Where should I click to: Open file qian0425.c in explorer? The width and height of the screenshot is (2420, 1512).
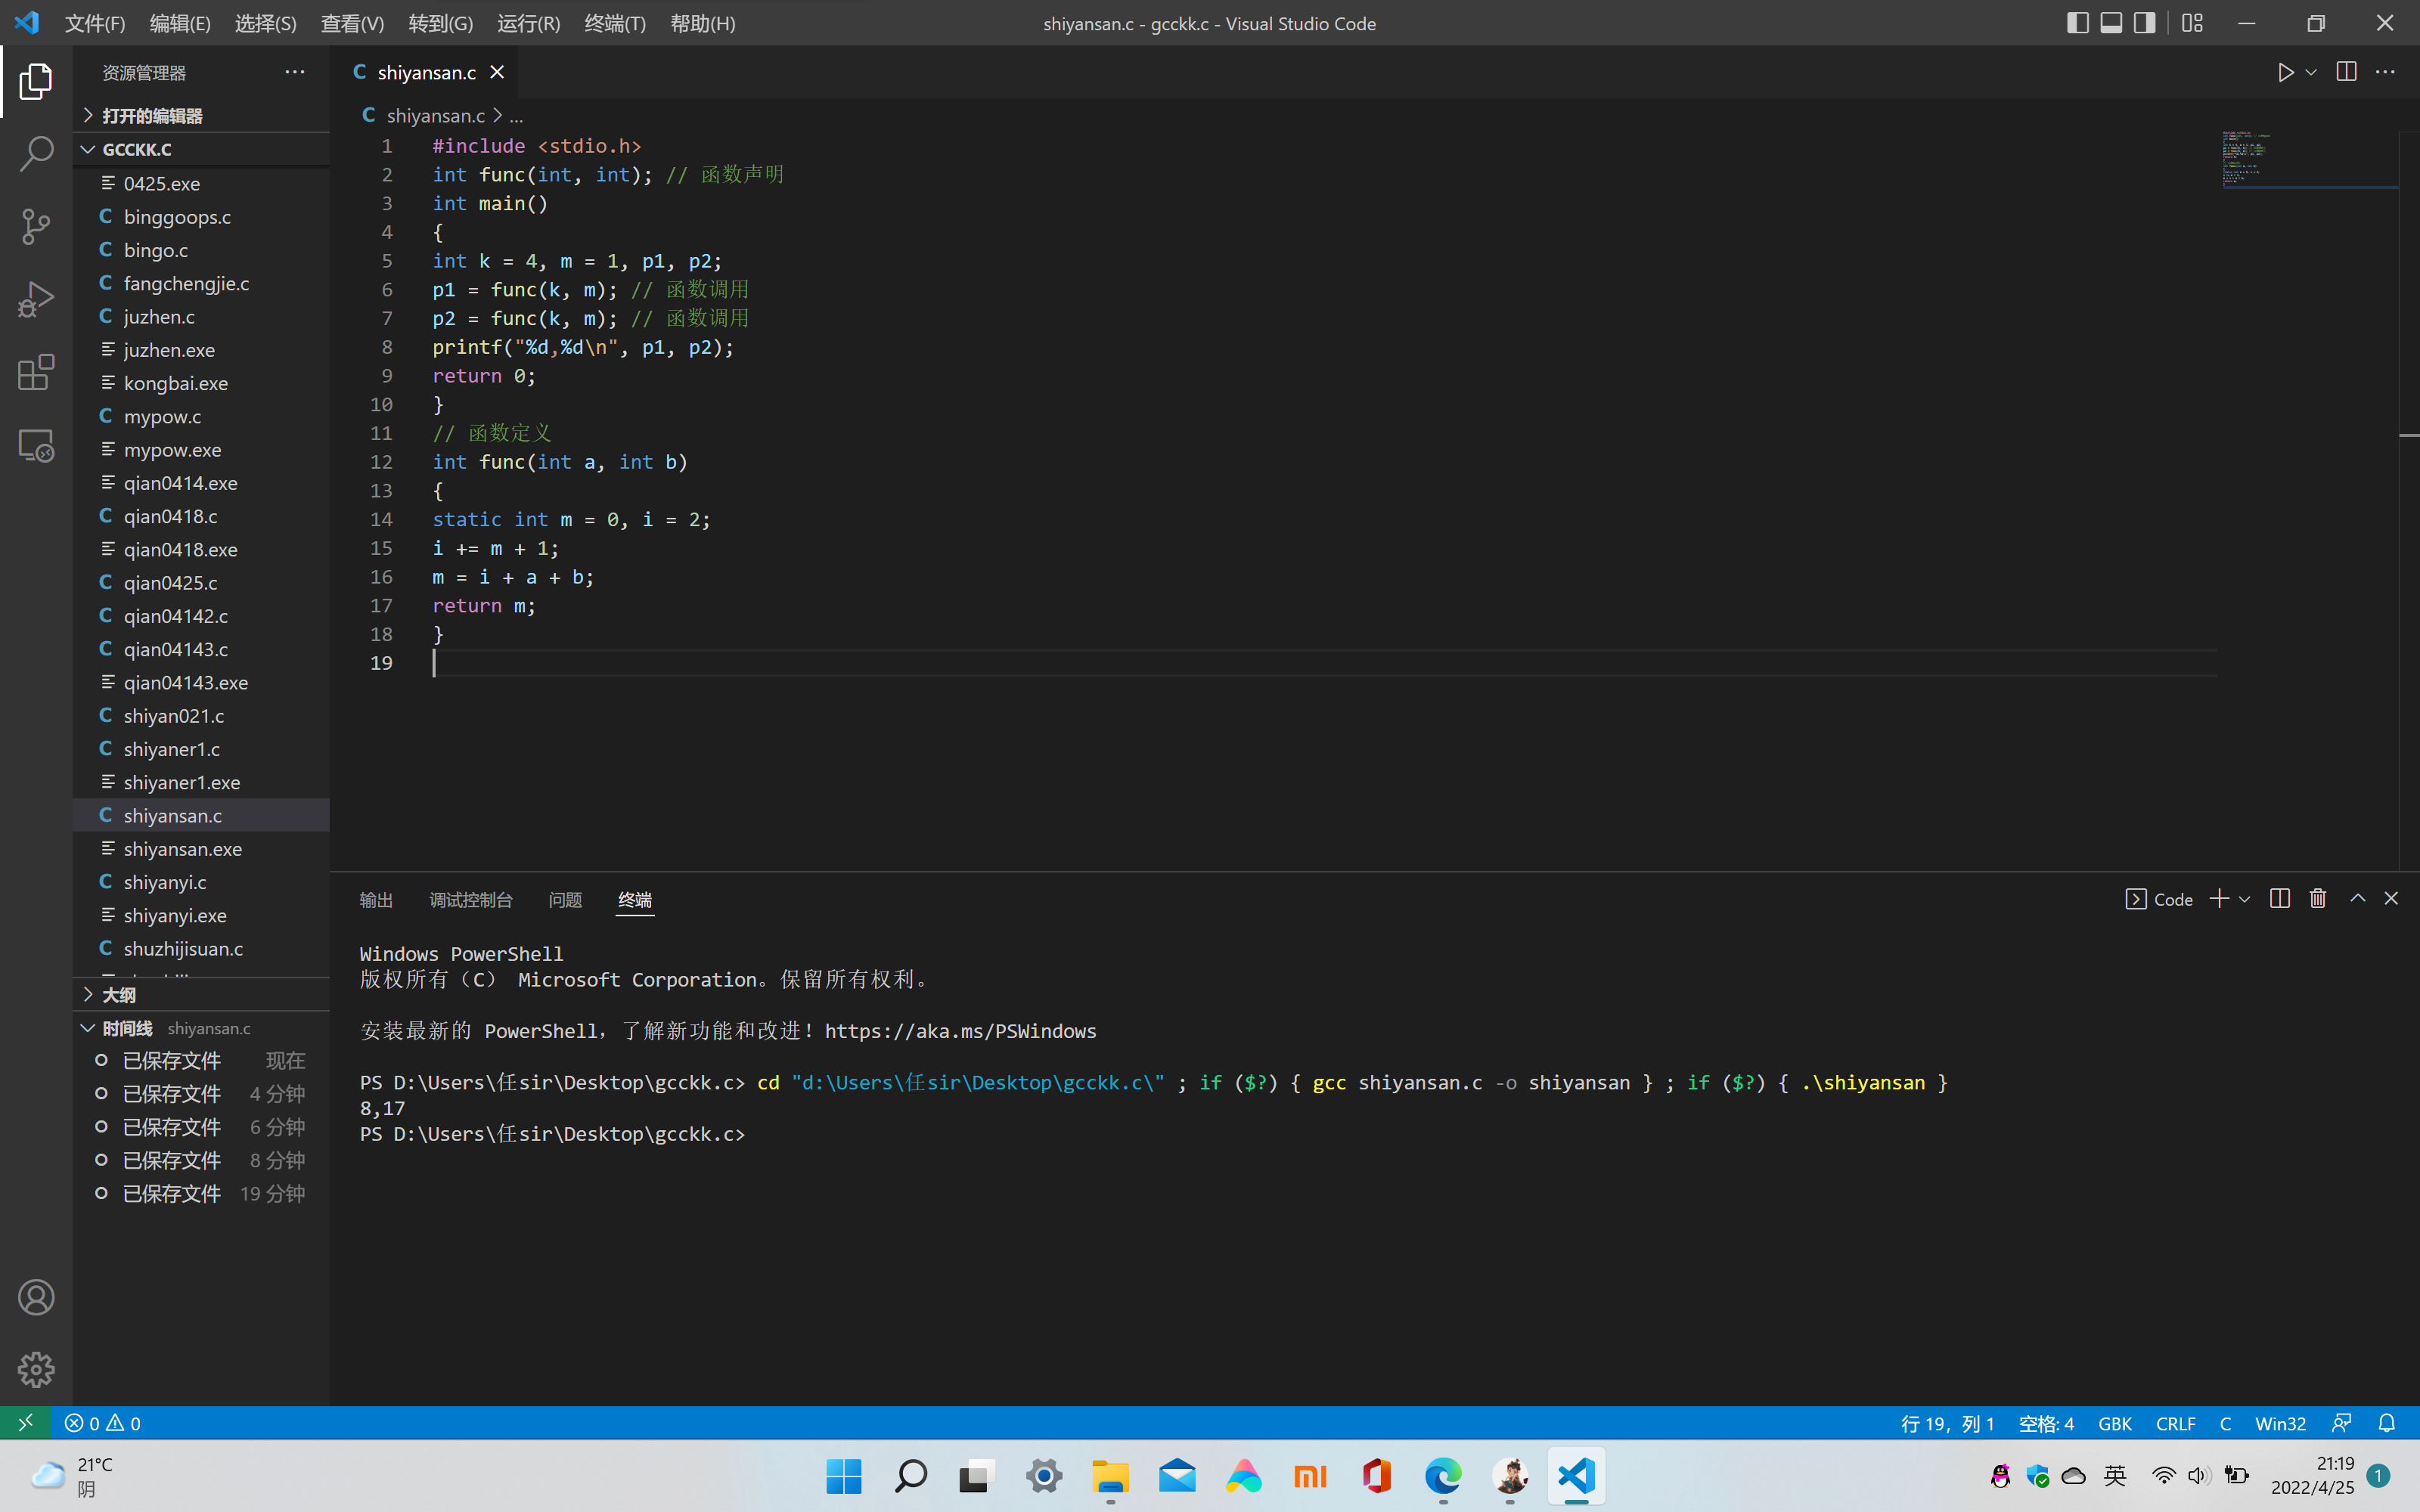201,582
